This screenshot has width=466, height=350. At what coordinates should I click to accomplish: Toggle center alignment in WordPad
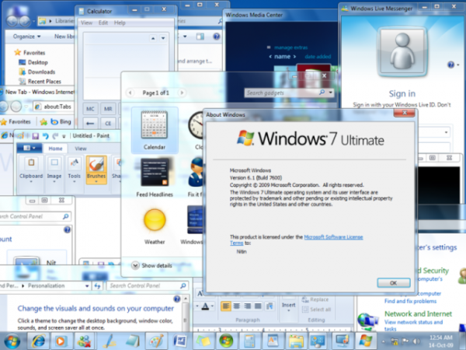pyautogui.click(x=237, y=306)
